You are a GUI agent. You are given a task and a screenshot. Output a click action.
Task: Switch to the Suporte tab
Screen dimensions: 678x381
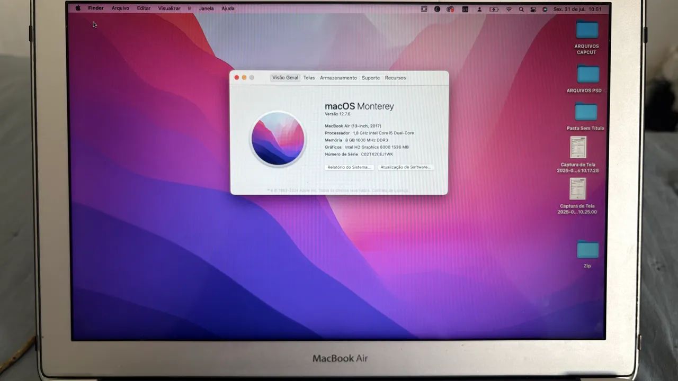click(371, 78)
